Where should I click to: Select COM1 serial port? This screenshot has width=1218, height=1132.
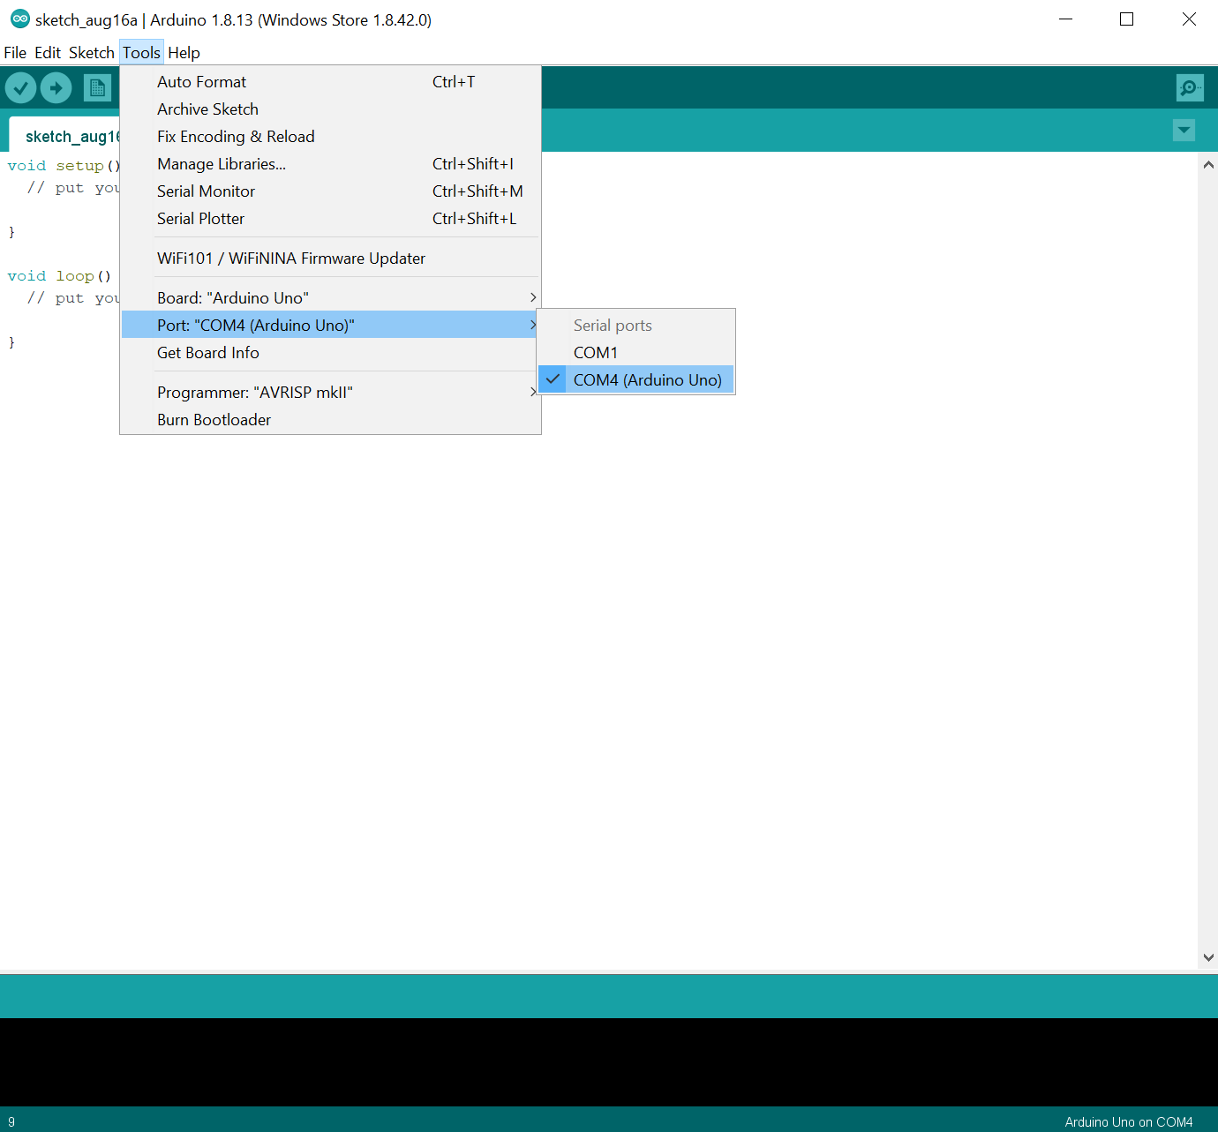(635, 353)
